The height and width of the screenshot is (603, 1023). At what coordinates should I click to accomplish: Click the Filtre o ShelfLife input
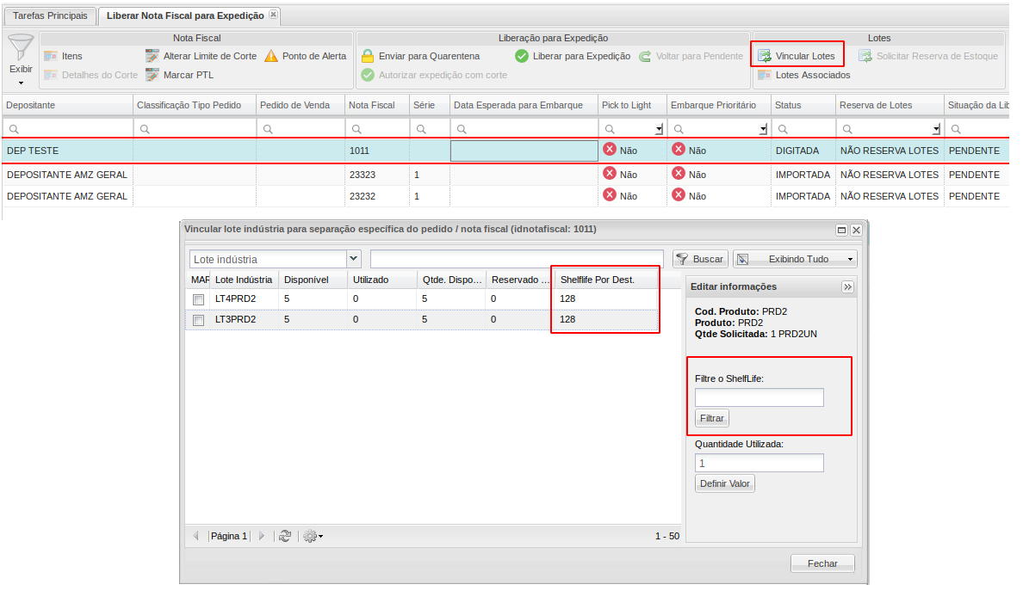[759, 397]
